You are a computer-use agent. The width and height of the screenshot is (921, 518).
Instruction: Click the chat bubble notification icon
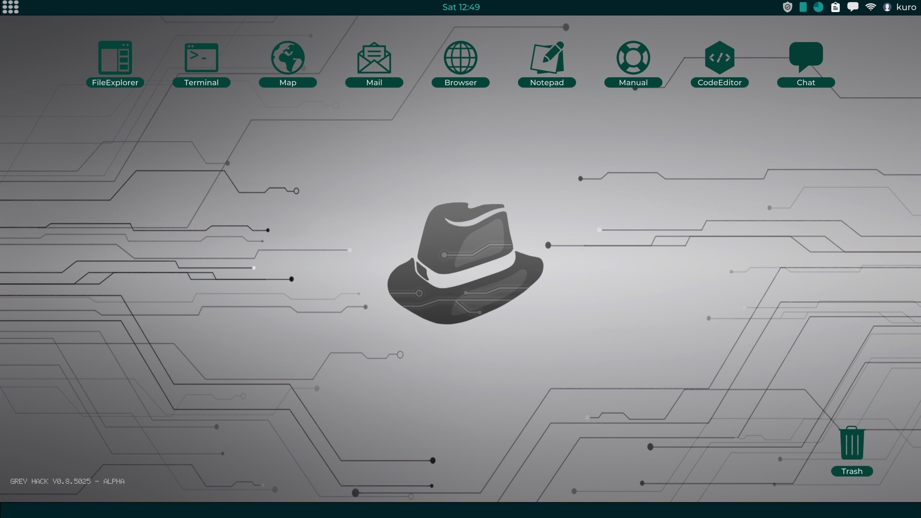(853, 7)
